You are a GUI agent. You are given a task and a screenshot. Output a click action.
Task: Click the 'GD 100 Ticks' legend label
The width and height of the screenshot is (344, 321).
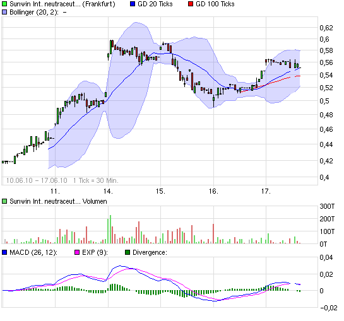215,4
